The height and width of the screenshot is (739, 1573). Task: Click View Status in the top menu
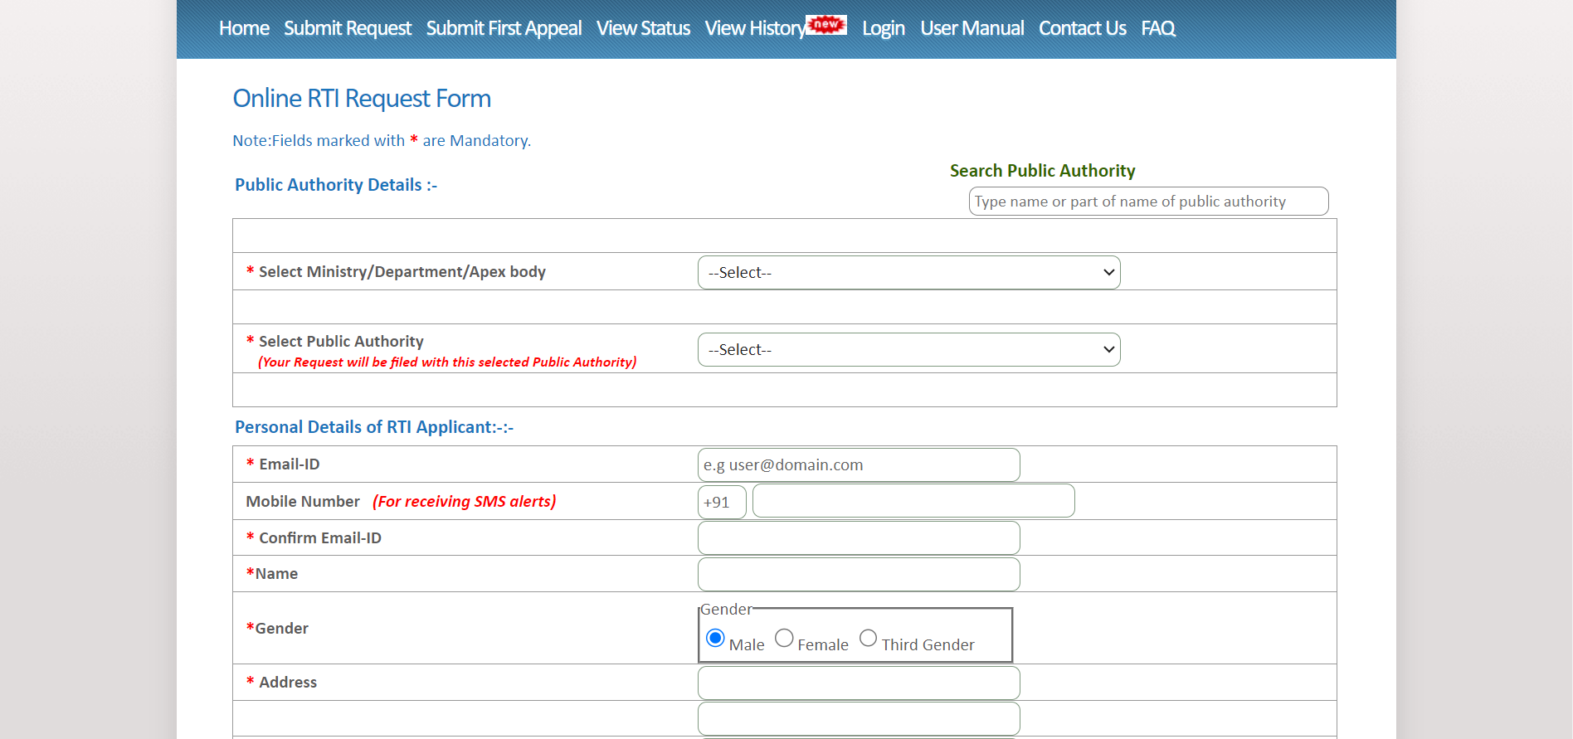[643, 28]
